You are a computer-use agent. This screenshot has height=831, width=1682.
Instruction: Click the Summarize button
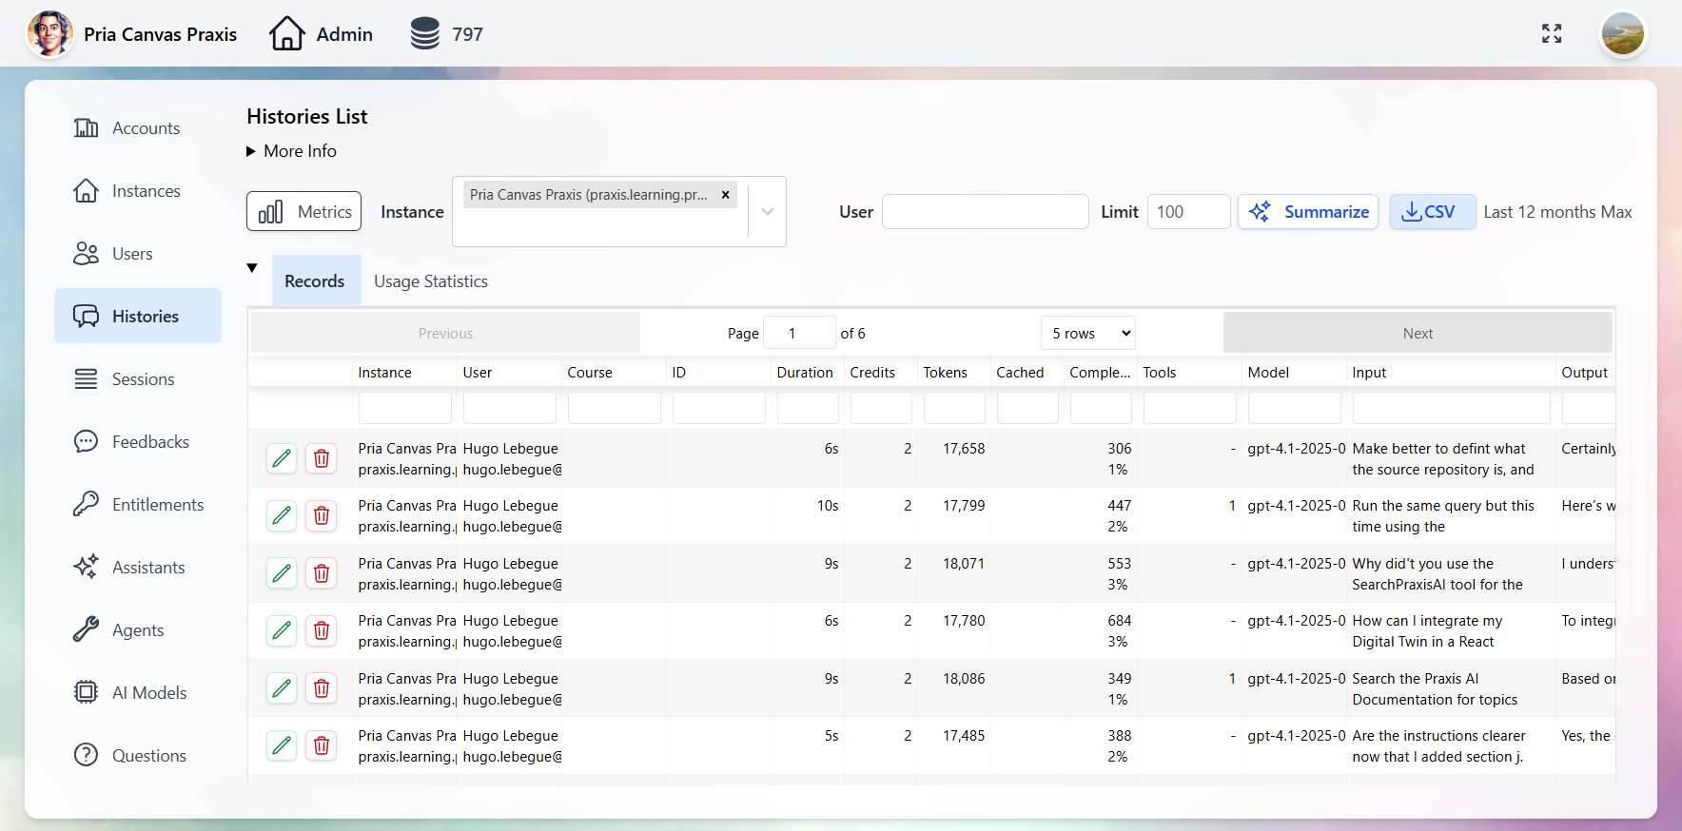click(x=1308, y=212)
